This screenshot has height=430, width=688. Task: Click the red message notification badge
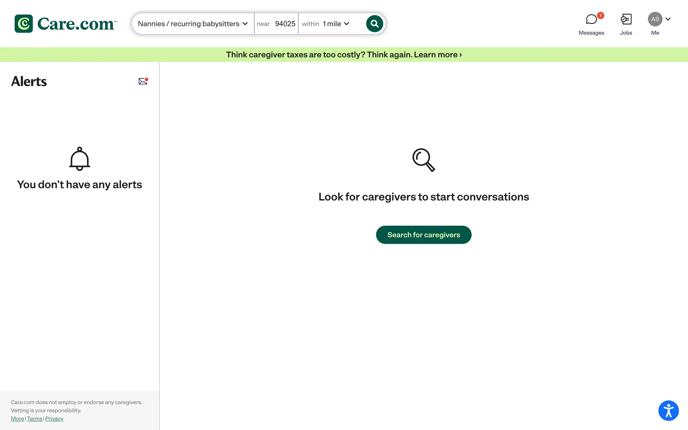coord(601,15)
